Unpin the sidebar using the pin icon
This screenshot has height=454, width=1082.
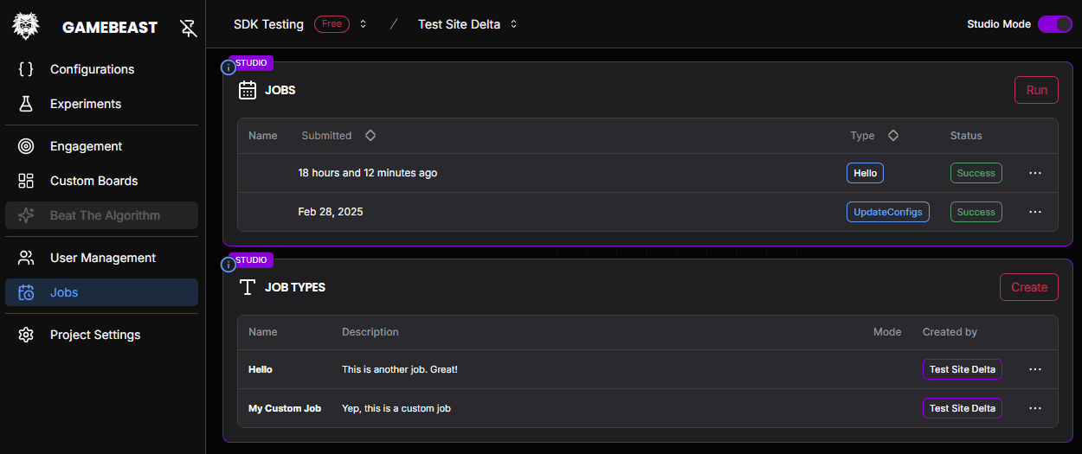click(188, 28)
